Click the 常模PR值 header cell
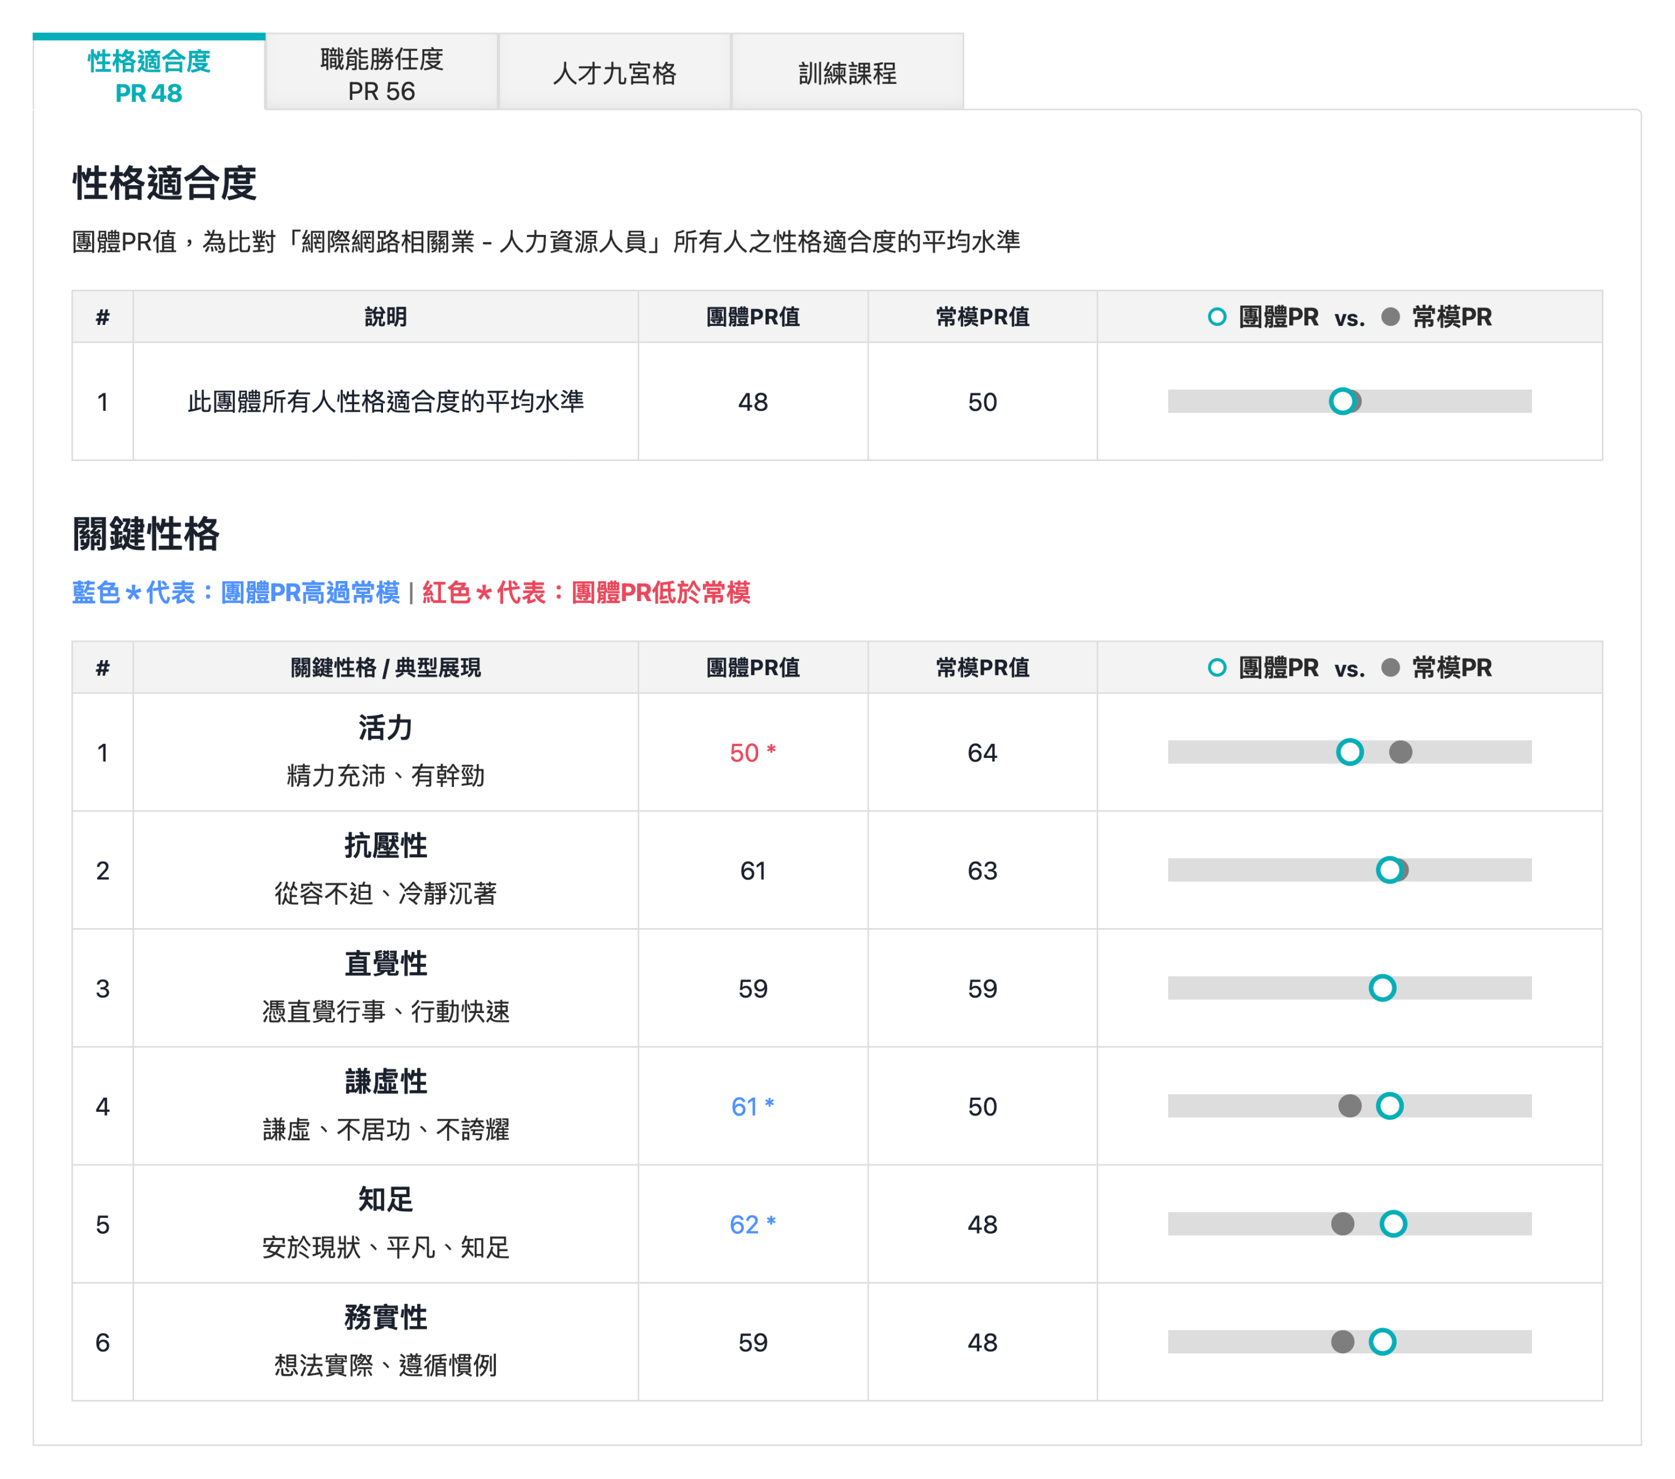Viewport: 1675px width, 1479px height. point(983,668)
